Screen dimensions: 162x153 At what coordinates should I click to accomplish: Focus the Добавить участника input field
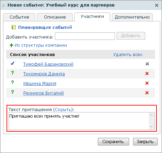tap(85, 36)
